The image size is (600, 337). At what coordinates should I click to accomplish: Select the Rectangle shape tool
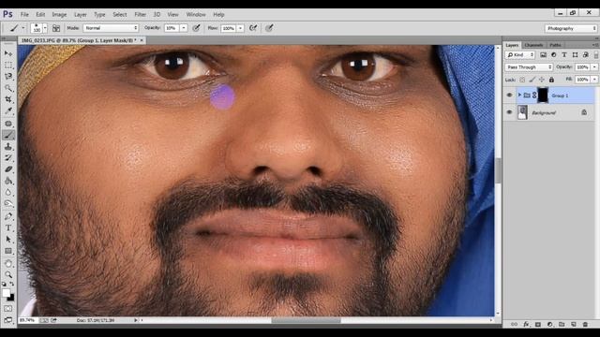(x=8, y=251)
